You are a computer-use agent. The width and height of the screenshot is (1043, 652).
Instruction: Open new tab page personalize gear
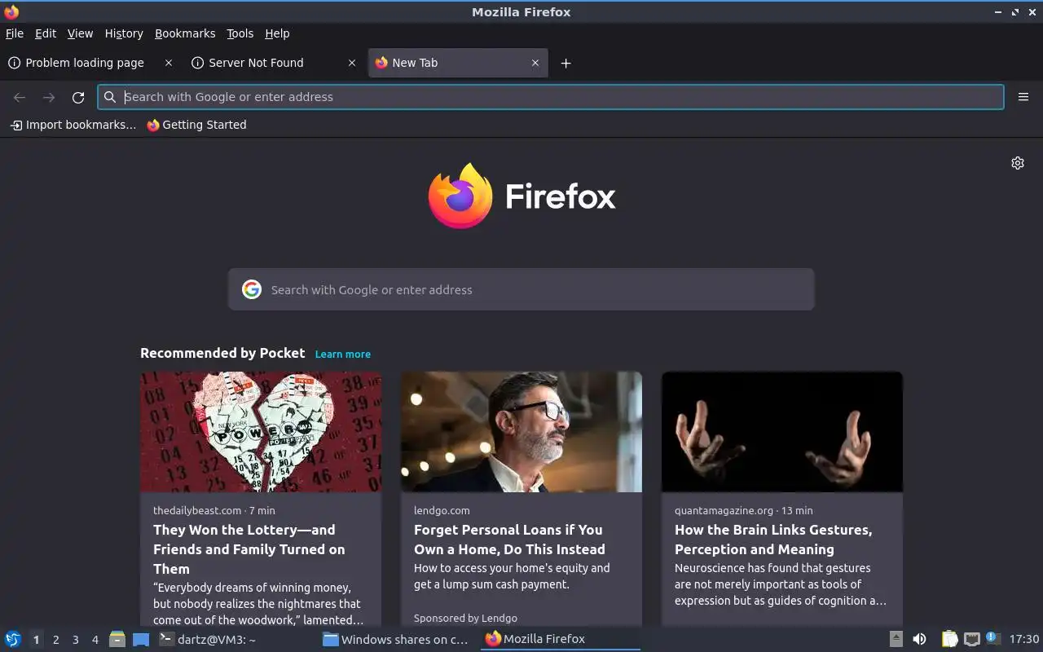click(1018, 163)
